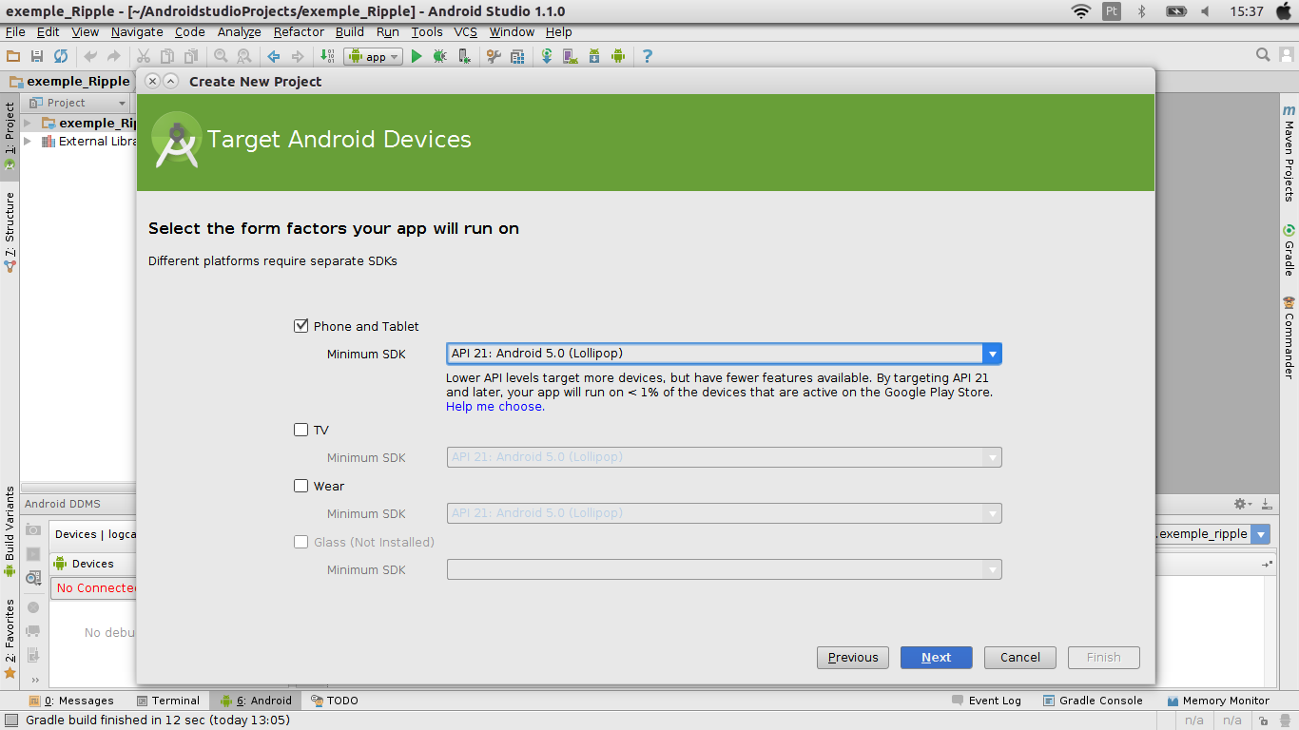Screen dimensions: 1299x730
Task: Click the Next button
Action: coord(936,657)
